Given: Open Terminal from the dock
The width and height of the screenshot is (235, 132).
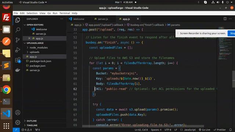Looking at the screenshot, I should (6, 102).
